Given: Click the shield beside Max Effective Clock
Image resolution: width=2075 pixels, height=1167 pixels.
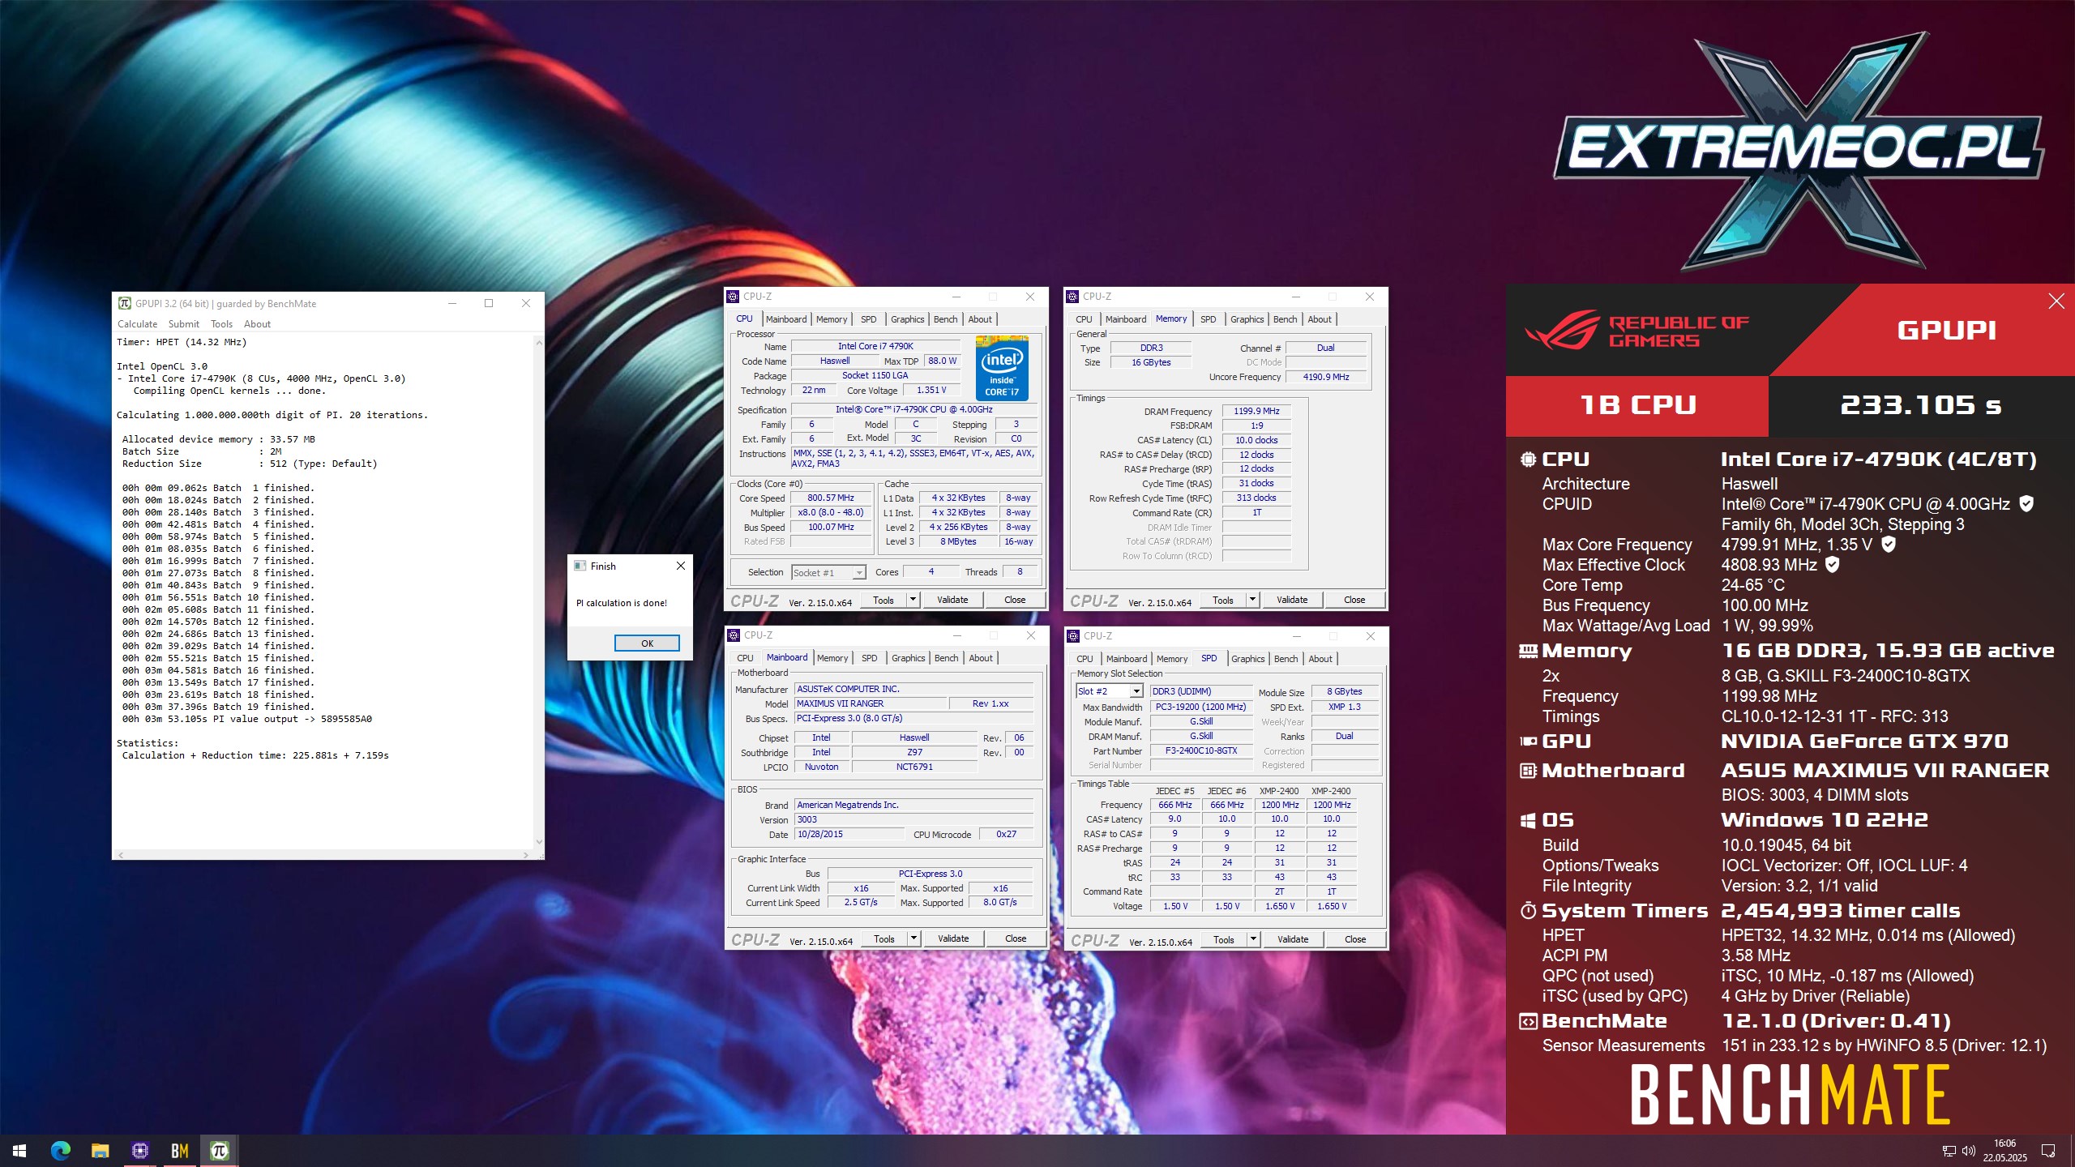Looking at the screenshot, I should (x=1833, y=565).
